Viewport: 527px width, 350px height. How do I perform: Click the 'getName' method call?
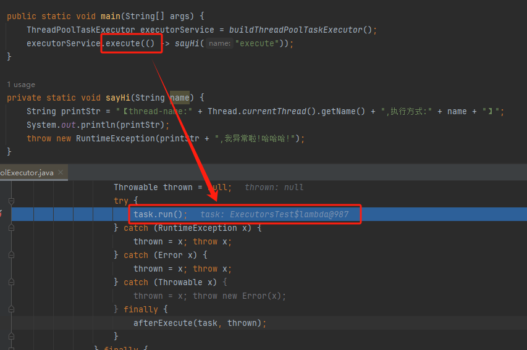339,111
